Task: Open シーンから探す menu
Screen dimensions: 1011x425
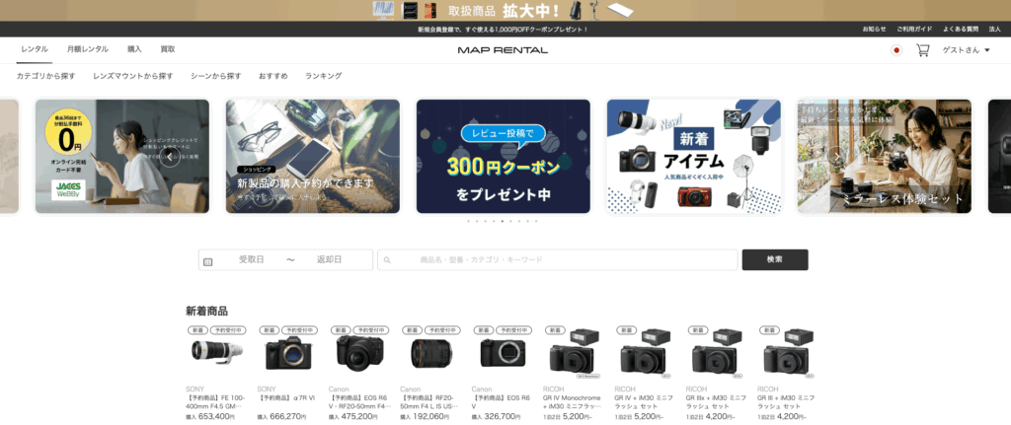Action: pyautogui.click(x=216, y=76)
